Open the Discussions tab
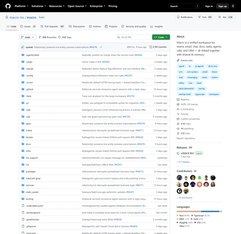 click(77, 26)
